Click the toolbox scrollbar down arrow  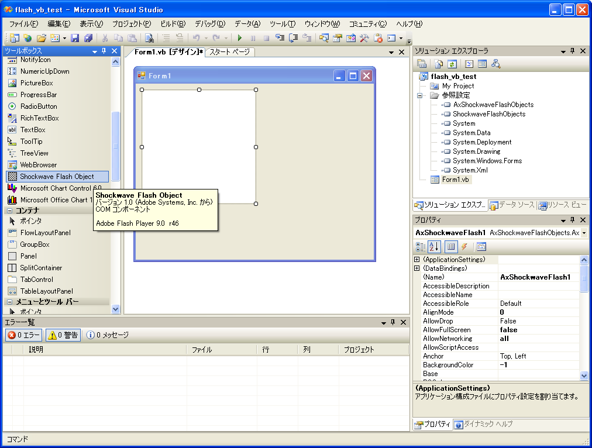[x=115, y=309]
